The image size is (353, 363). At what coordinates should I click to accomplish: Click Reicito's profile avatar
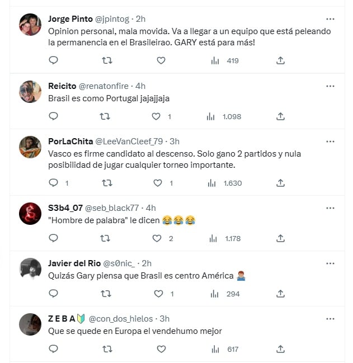(30, 92)
